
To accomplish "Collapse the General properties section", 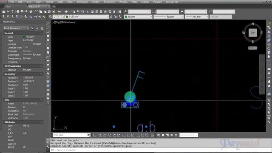I will (x=41, y=33).
